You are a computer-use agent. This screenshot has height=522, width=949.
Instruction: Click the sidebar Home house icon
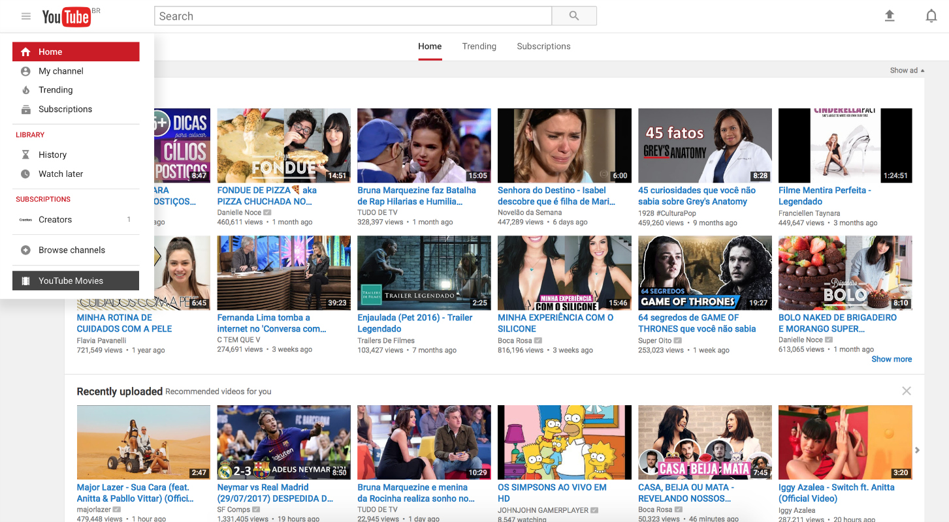pyautogui.click(x=25, y=52)
